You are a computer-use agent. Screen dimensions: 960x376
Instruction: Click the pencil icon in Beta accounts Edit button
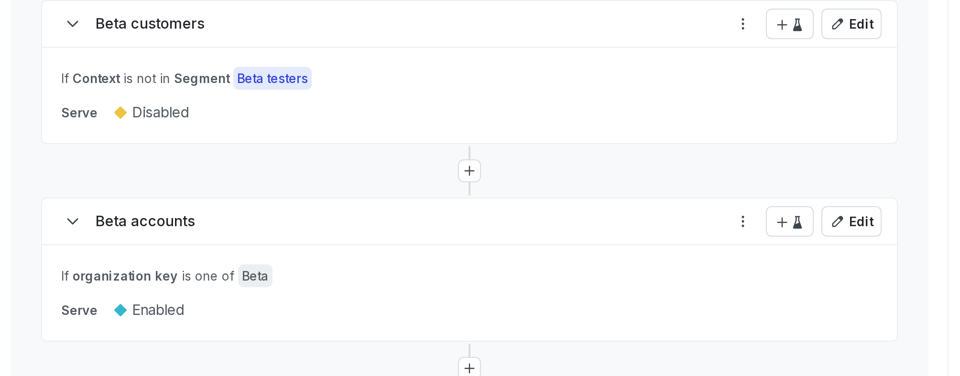(x=837, y=221)
